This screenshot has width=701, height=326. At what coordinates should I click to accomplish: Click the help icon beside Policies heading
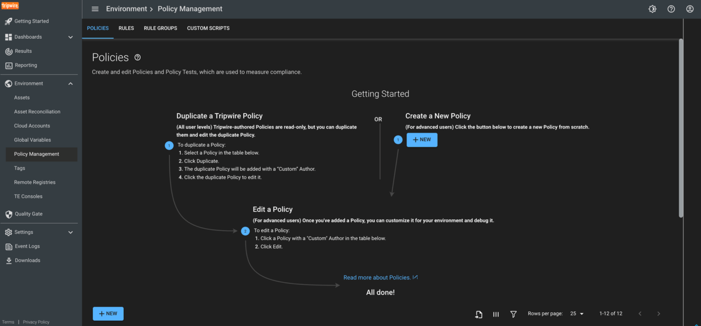coord(137,57)
